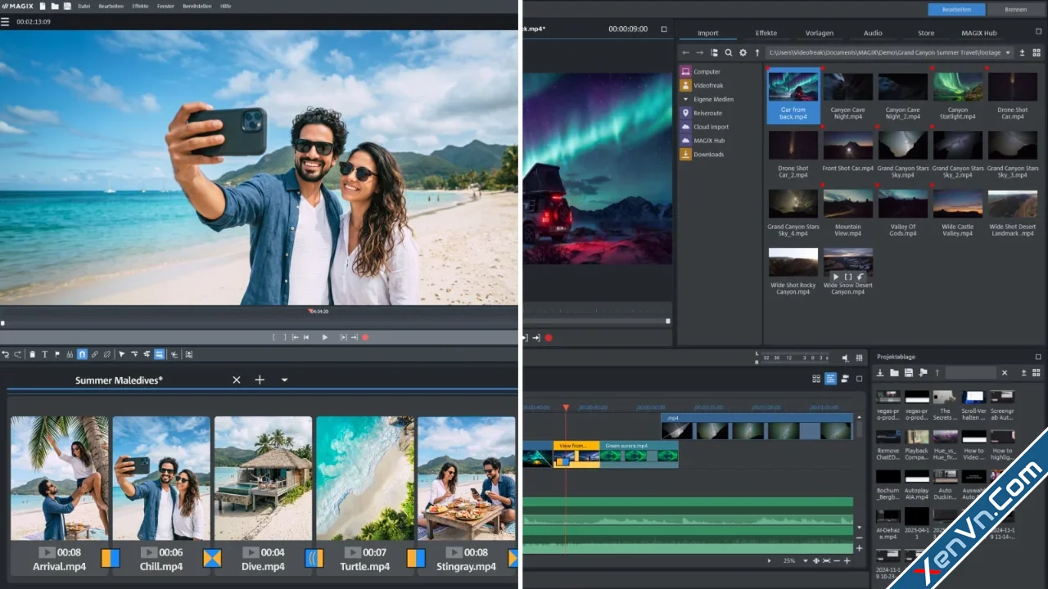Expand the folder path dropdown

point(1008,52)
